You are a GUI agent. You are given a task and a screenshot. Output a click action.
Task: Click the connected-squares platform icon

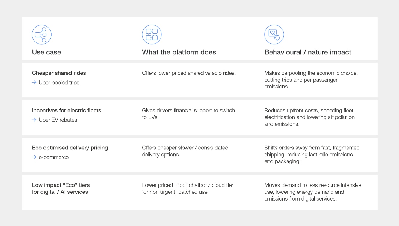coord(152,35)
